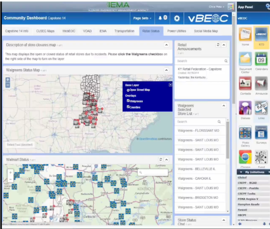Toggle the Walgreens overlay checkbox
270x229 pixels.
click(x=128, y=101)
